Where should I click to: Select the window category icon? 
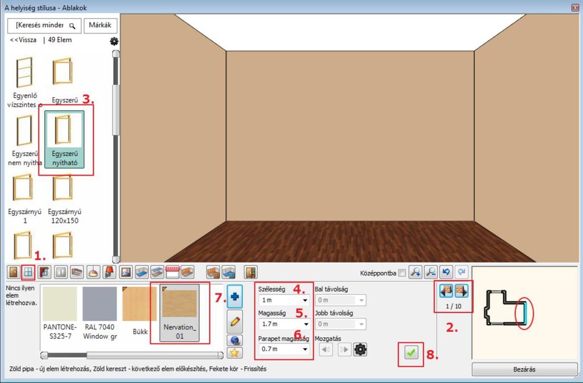28,272
